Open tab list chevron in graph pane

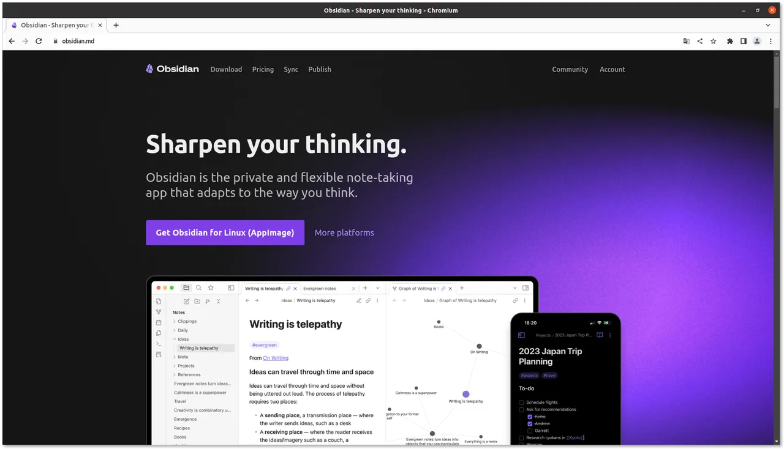pos(514,288)
